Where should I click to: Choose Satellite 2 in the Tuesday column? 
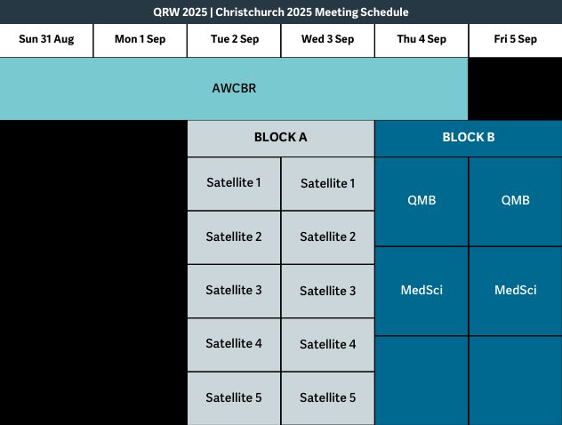tap(234, 237)
